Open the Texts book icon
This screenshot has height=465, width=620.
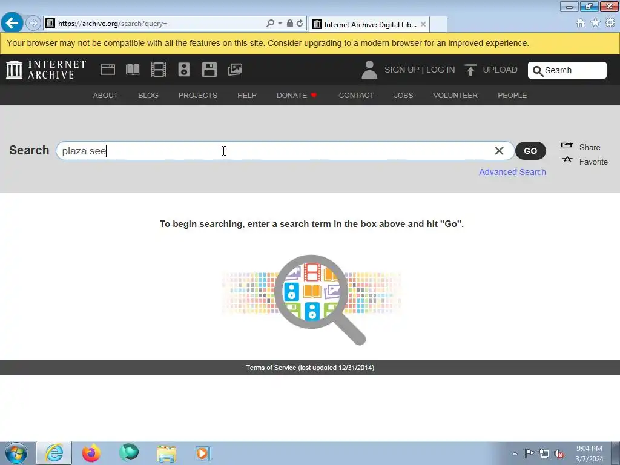click(133, 70)
